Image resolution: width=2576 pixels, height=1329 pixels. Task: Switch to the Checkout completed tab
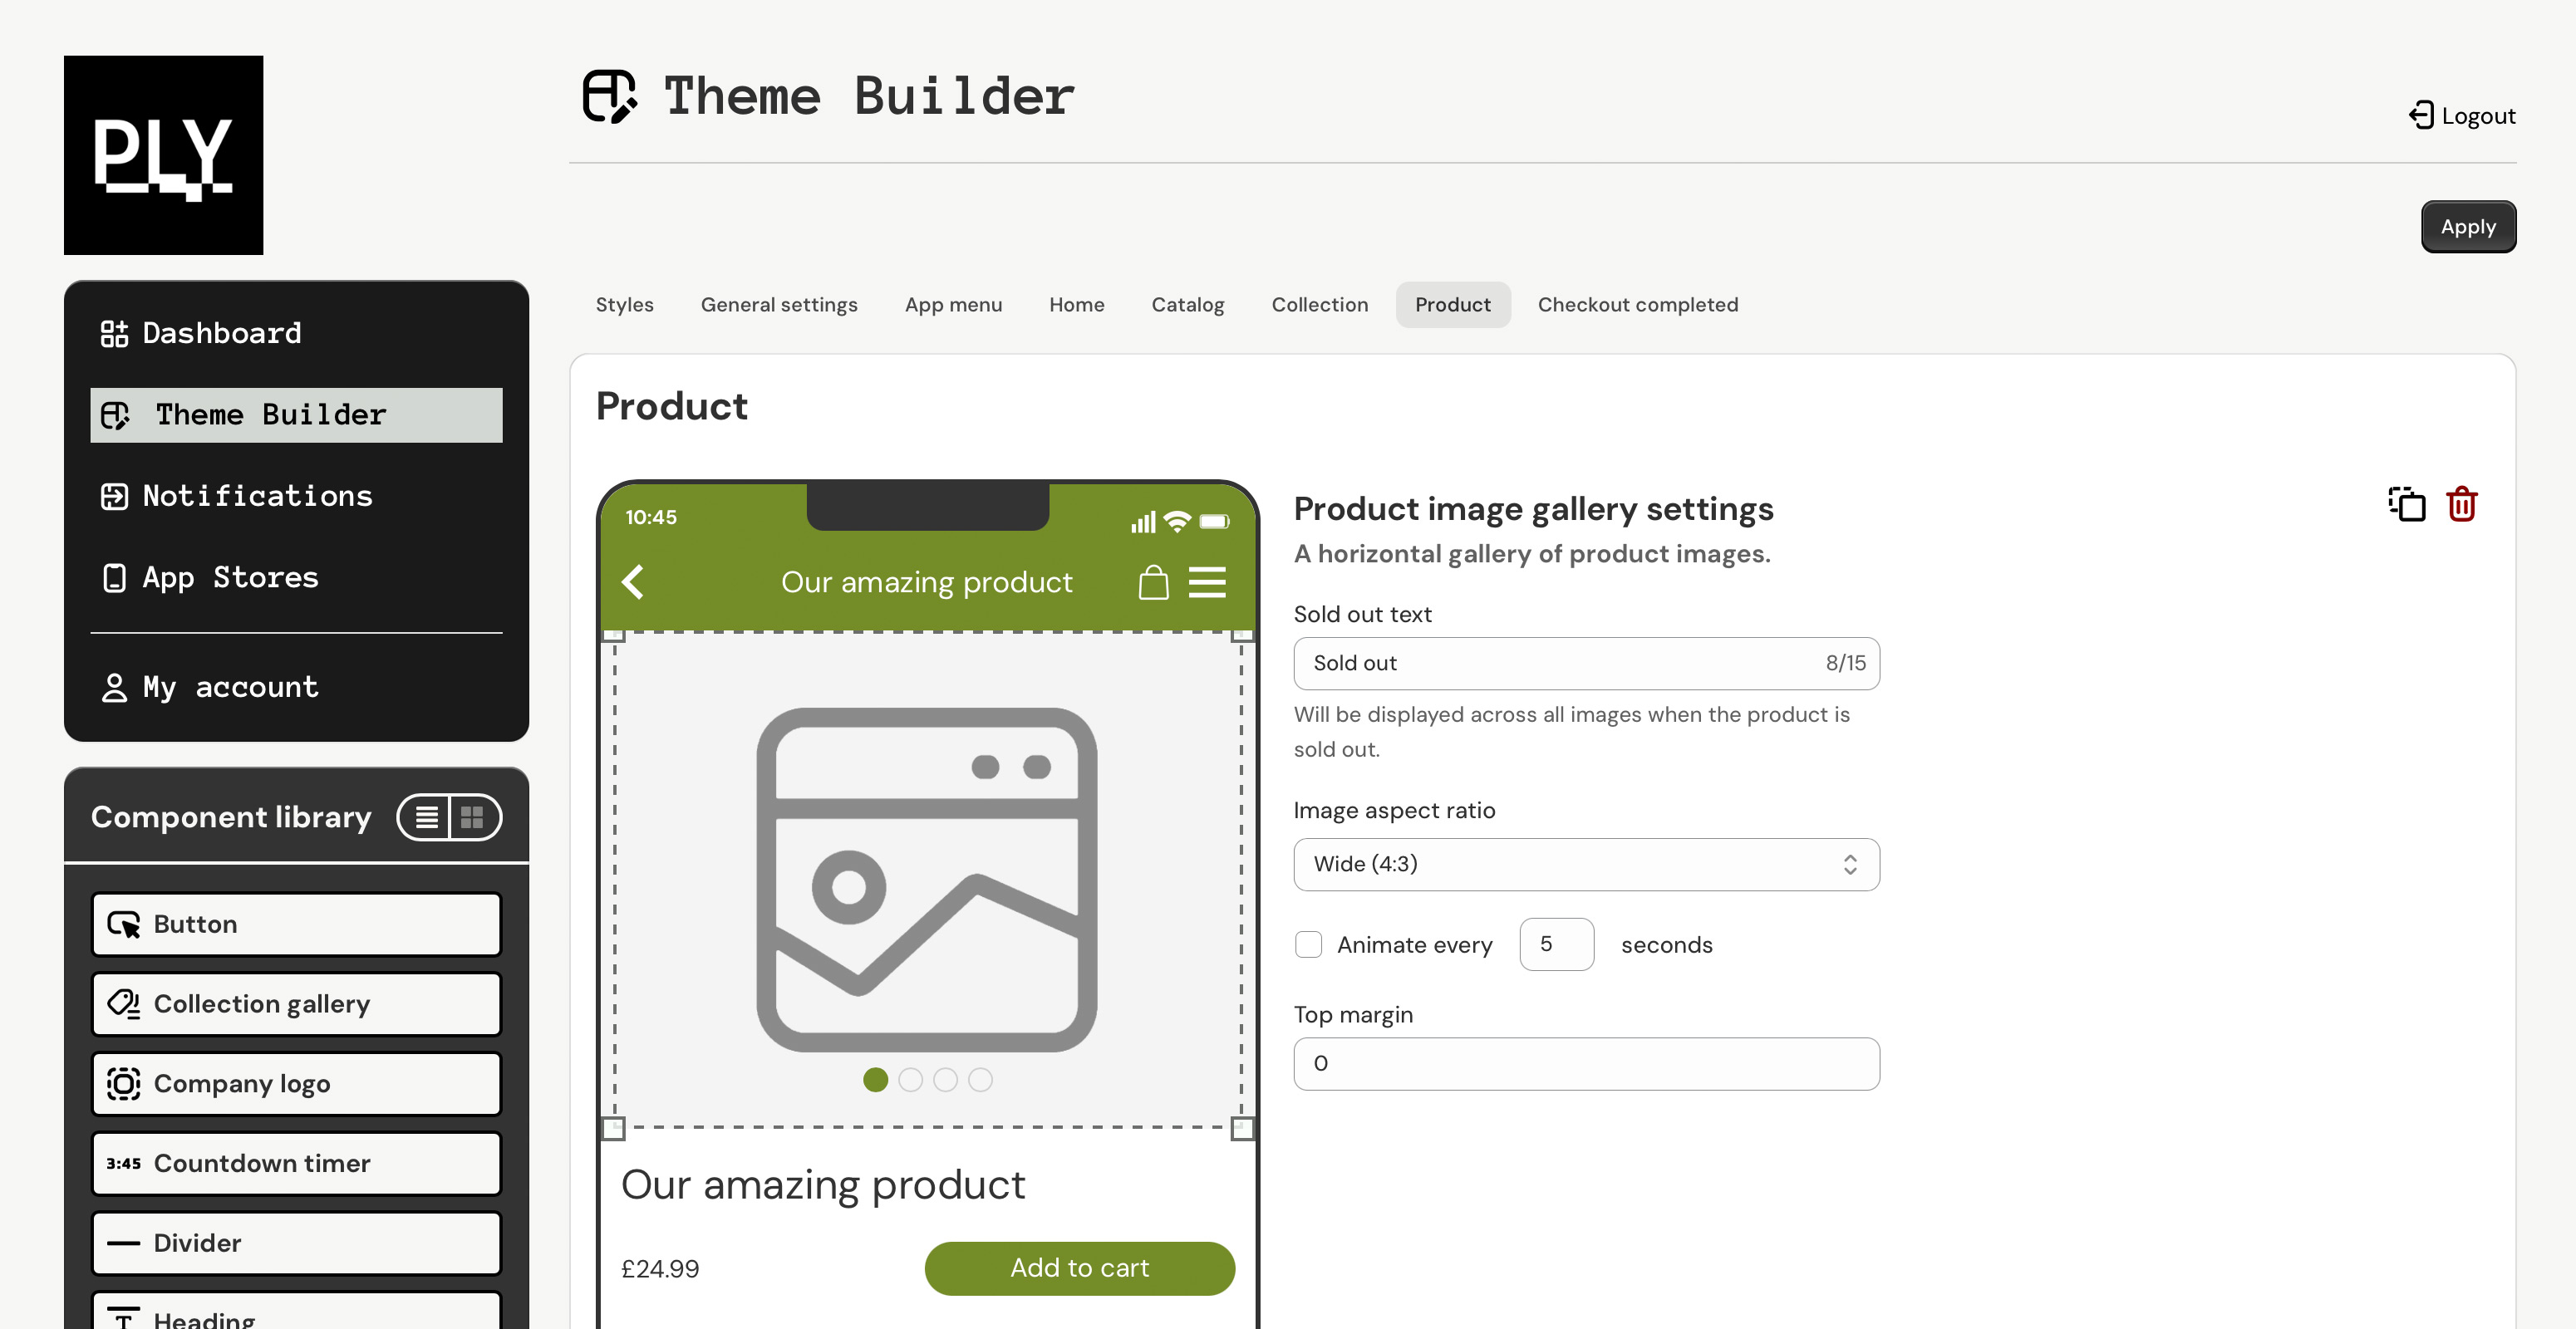coord(1637,305)
